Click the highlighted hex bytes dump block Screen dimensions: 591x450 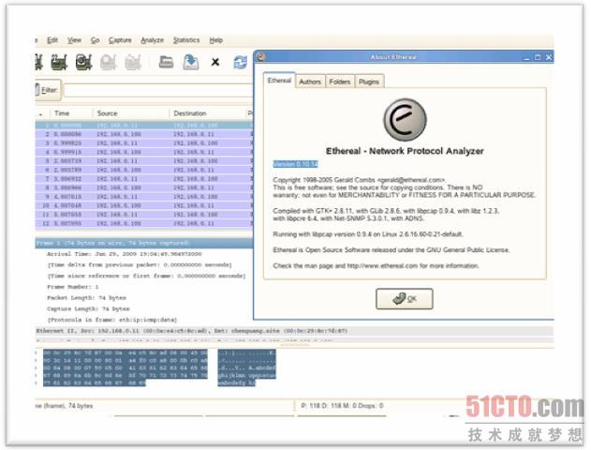coord(126,367)
